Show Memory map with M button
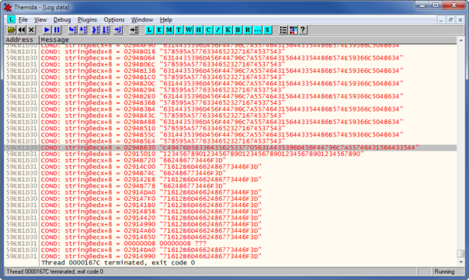The image size is (469, 280). 169,30
